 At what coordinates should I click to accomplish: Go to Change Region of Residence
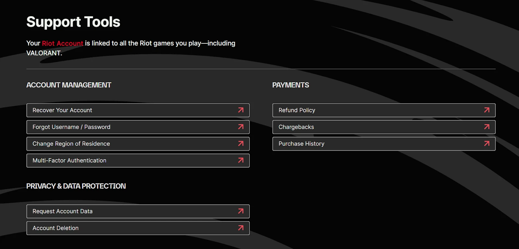click(71, 144)
